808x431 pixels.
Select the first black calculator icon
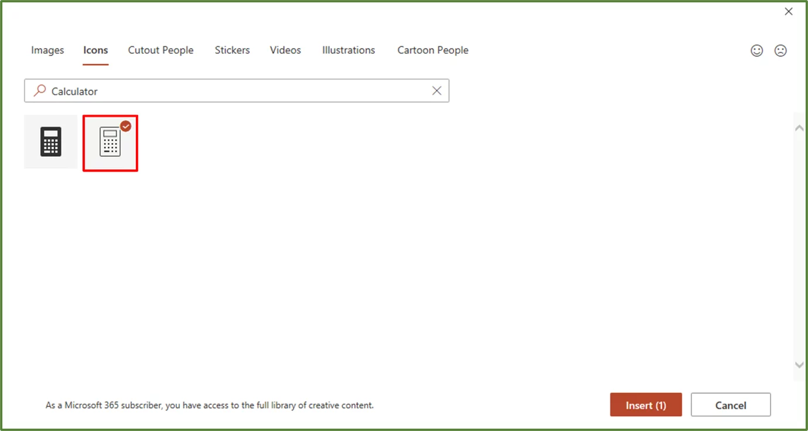point(50,142)
